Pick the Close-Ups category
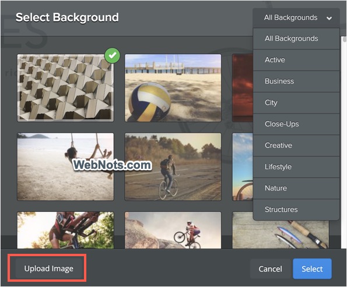This screenshot has width=347, height=287. (x=296, y=124)
